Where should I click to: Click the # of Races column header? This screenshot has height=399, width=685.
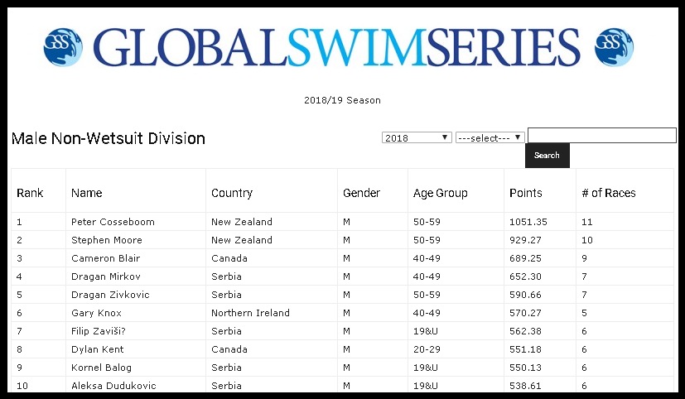(x=609, y=193)
